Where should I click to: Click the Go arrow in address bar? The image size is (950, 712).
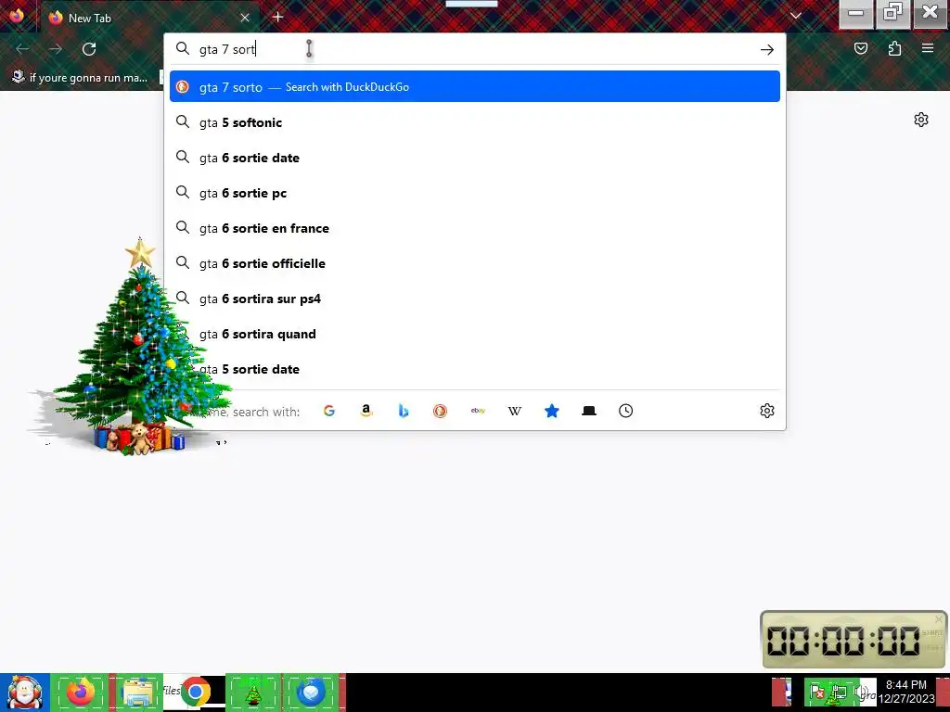pos(767,50)
